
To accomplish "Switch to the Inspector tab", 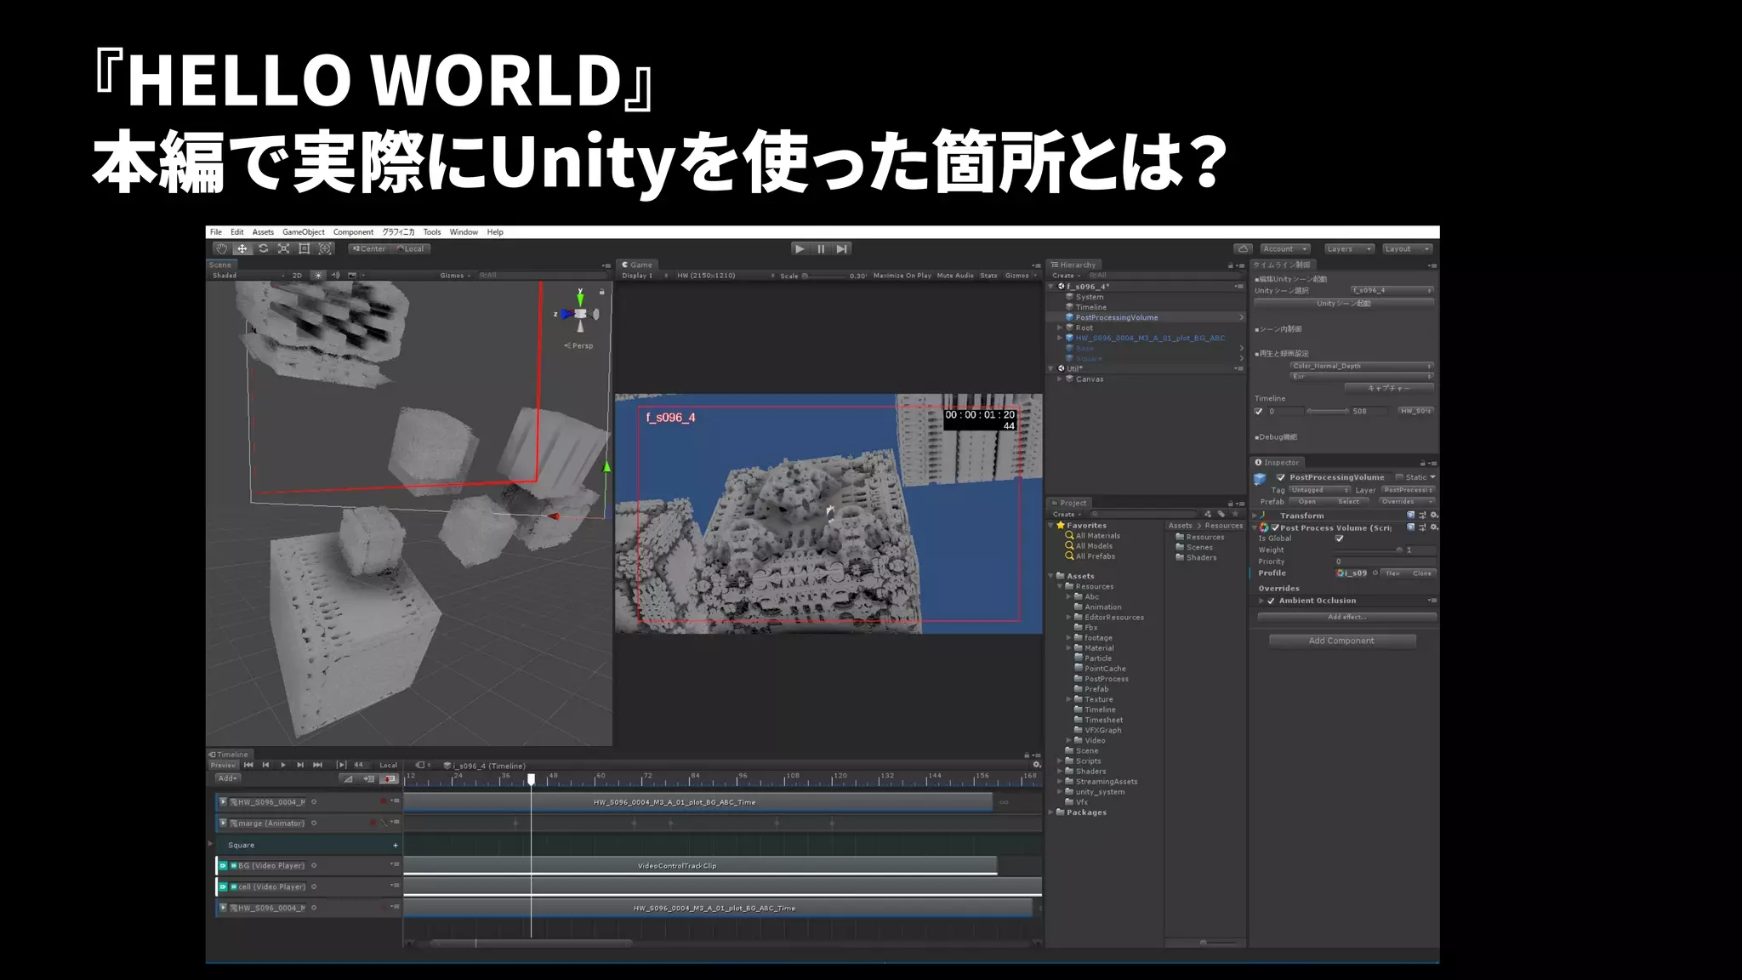I will tap(1277, 463).
